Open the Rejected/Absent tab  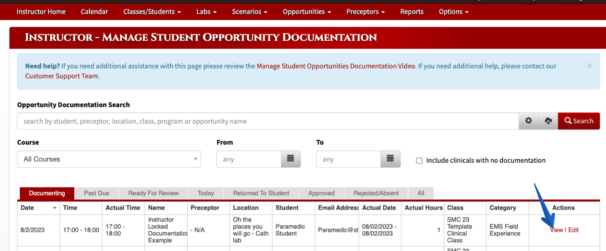[376, 193]
